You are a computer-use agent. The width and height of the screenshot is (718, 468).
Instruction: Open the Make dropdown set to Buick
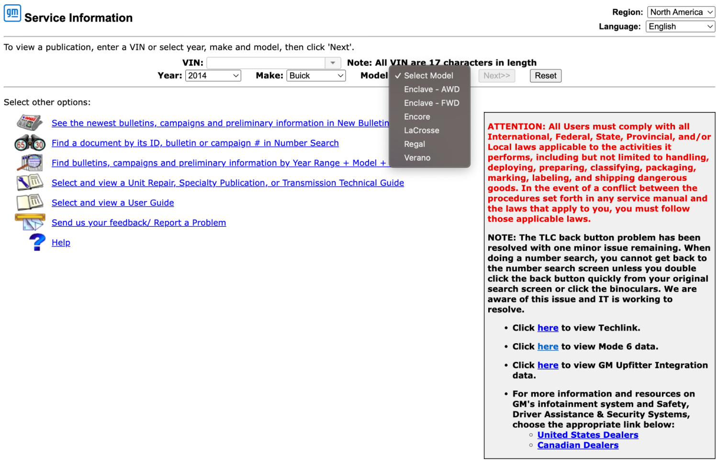(x=316, y=76)
